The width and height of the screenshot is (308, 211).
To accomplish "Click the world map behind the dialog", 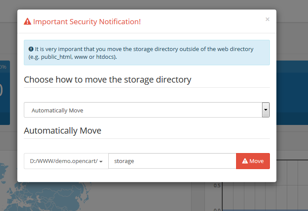I will pyautogui.click(x=45, y=196).
